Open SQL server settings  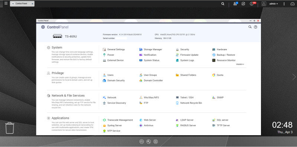click(x=220, y=120)
